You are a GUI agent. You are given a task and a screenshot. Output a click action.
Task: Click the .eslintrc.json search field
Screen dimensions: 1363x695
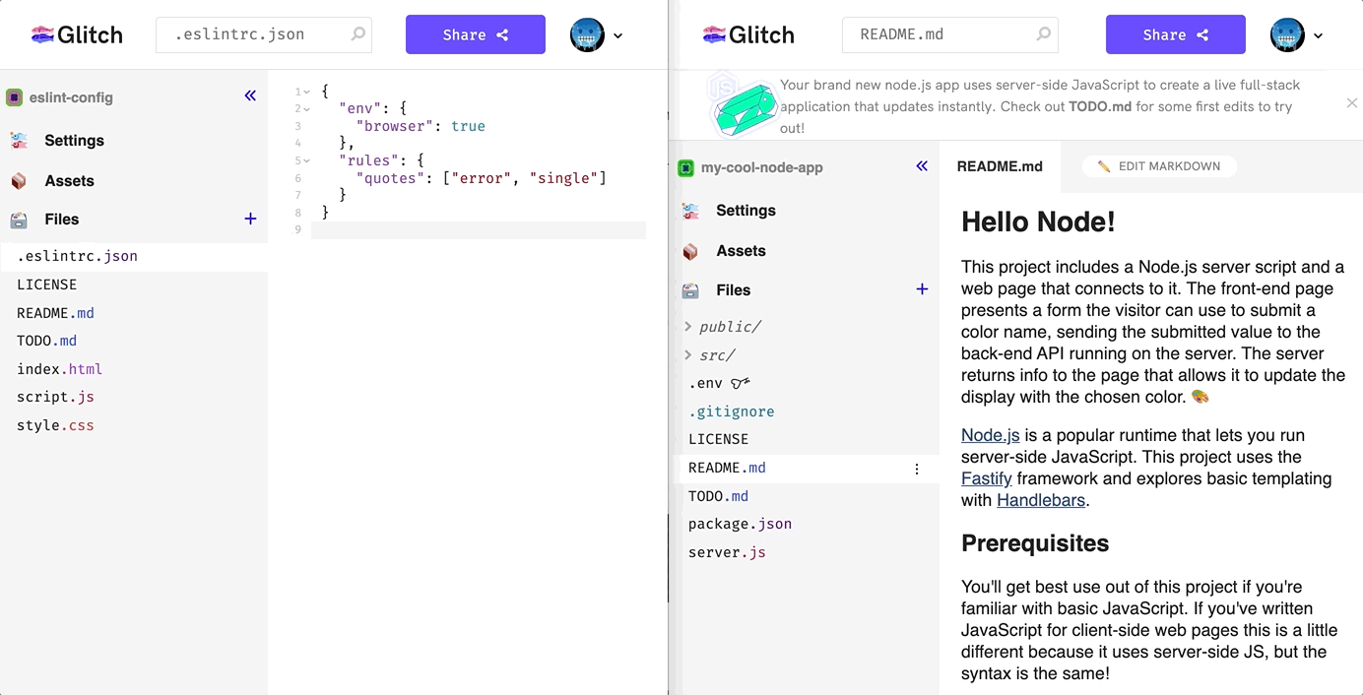point(263,34)
